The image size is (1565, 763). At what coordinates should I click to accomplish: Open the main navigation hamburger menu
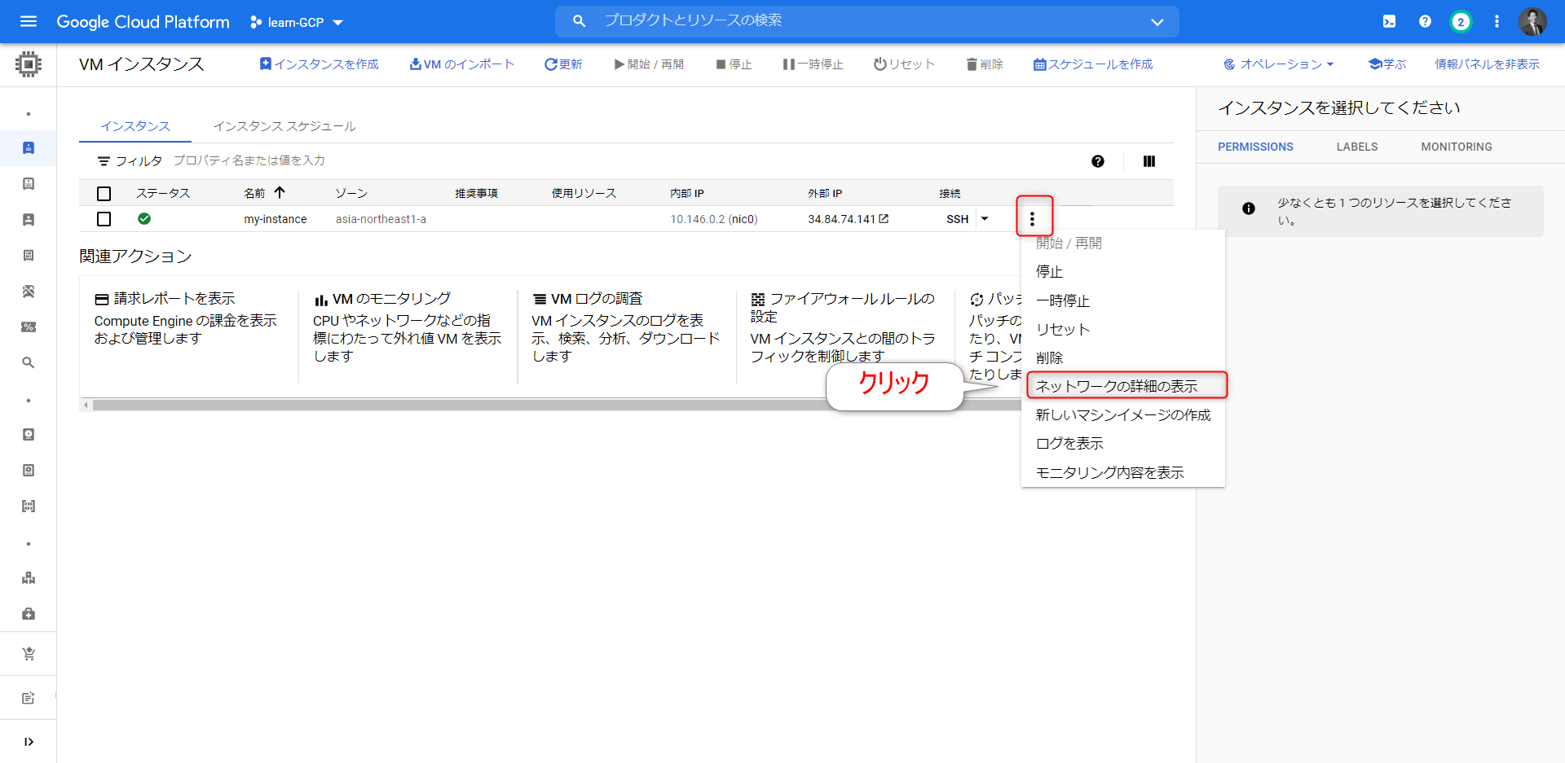pos(29,21)
